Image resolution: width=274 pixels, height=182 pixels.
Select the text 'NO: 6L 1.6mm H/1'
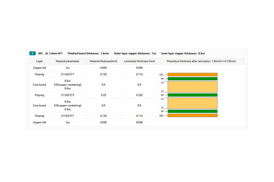pos(50,53)
